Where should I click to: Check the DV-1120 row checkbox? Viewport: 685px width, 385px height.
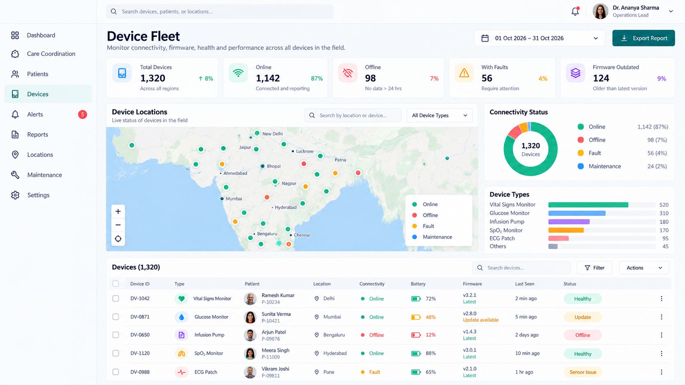click(116, 353)
